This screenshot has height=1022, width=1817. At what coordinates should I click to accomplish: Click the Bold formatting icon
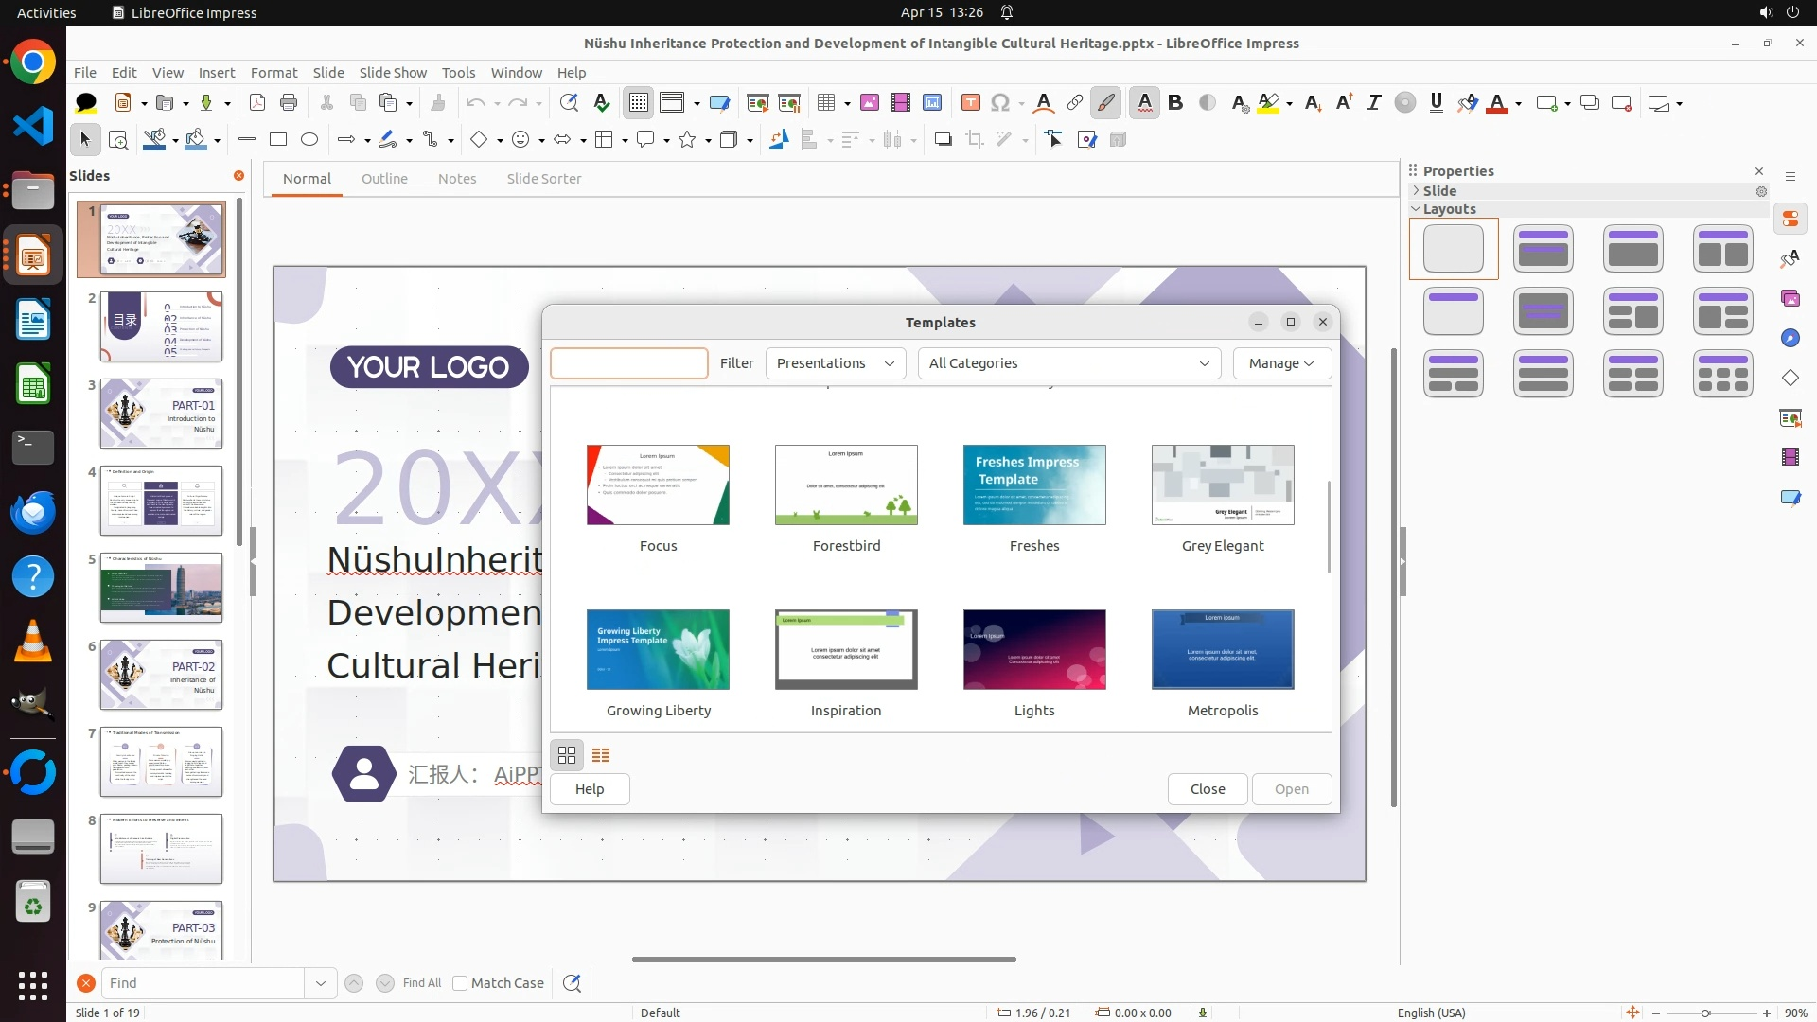(1175, 103)
